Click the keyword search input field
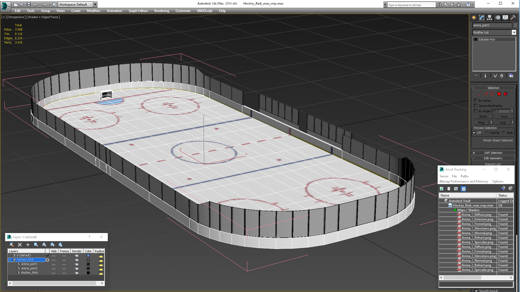Screen dimensions: 520x292 [x=411, y=5]
